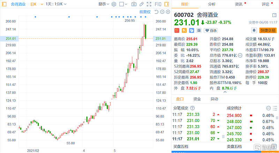Click the 卖盘五档 header
This screenshot has width=279, height=153.
point(234,146)
